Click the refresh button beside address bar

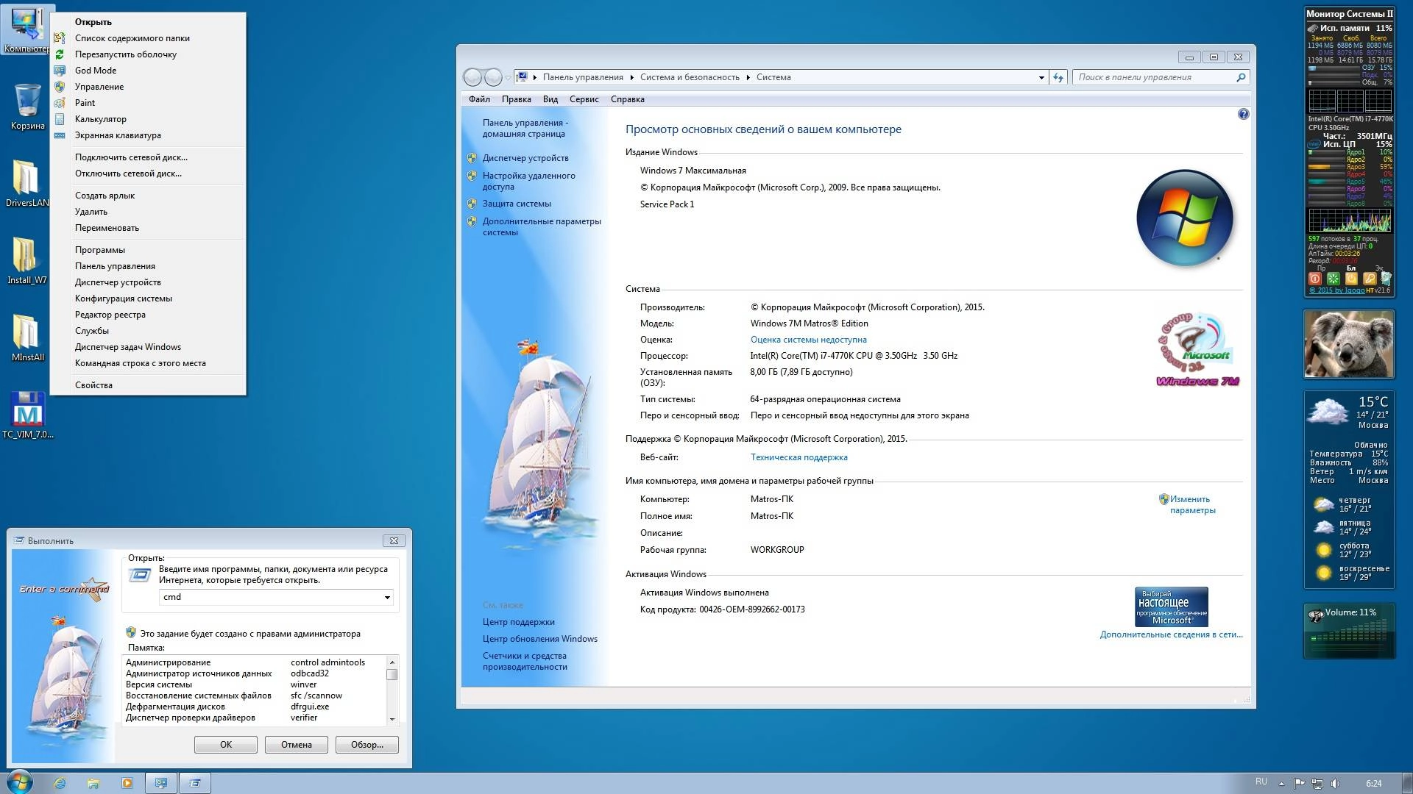(1058, 77)
